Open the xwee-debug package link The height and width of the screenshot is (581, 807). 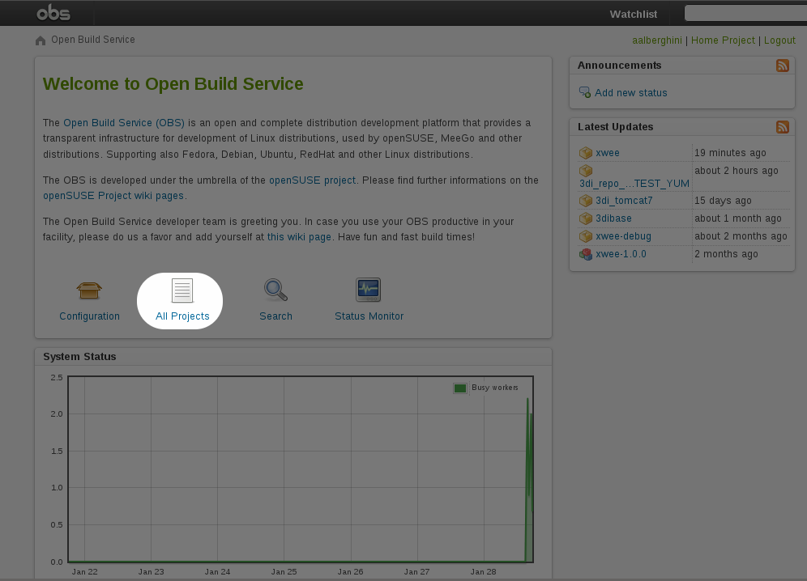coord(623,236)
